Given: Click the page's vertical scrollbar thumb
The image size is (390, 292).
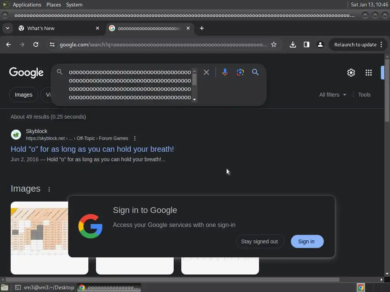Looking at the screenshot, I should click(387, 90).
